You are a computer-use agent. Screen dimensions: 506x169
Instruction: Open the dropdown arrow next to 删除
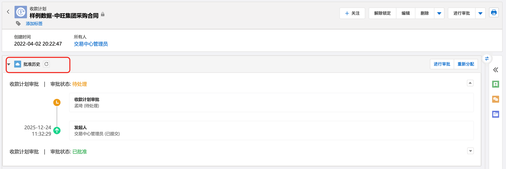[439, 13]
